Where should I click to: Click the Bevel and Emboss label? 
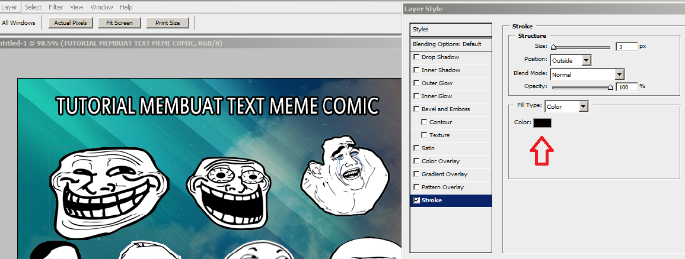(x=445, y=109)
